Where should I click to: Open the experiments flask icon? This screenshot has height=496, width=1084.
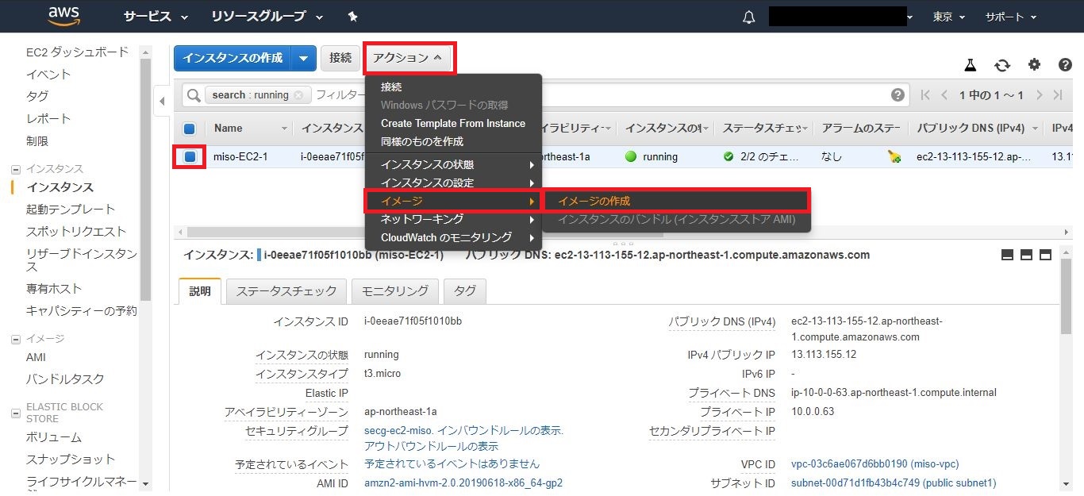tap(970, 65)
